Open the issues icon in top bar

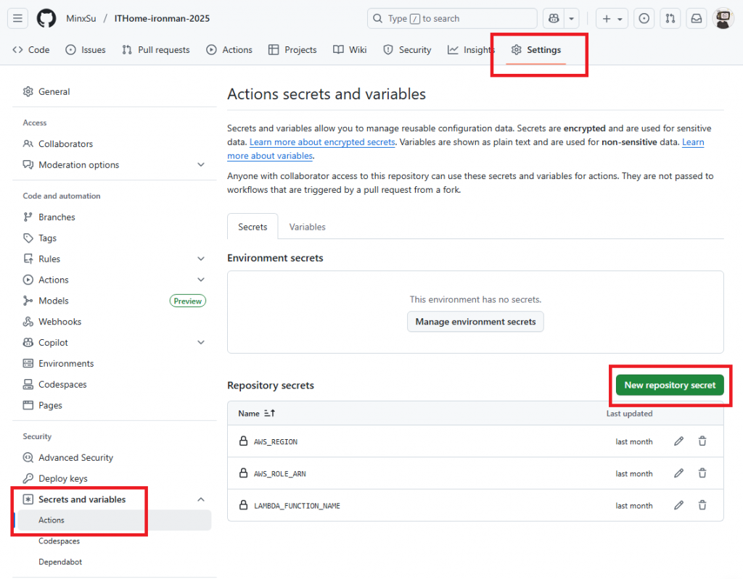point(644,19)
